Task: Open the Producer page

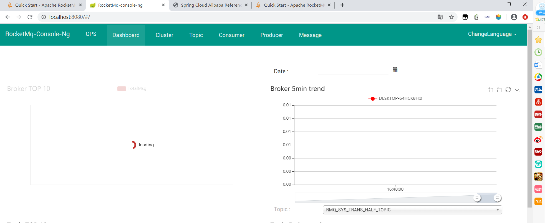Action: (272, 35)
